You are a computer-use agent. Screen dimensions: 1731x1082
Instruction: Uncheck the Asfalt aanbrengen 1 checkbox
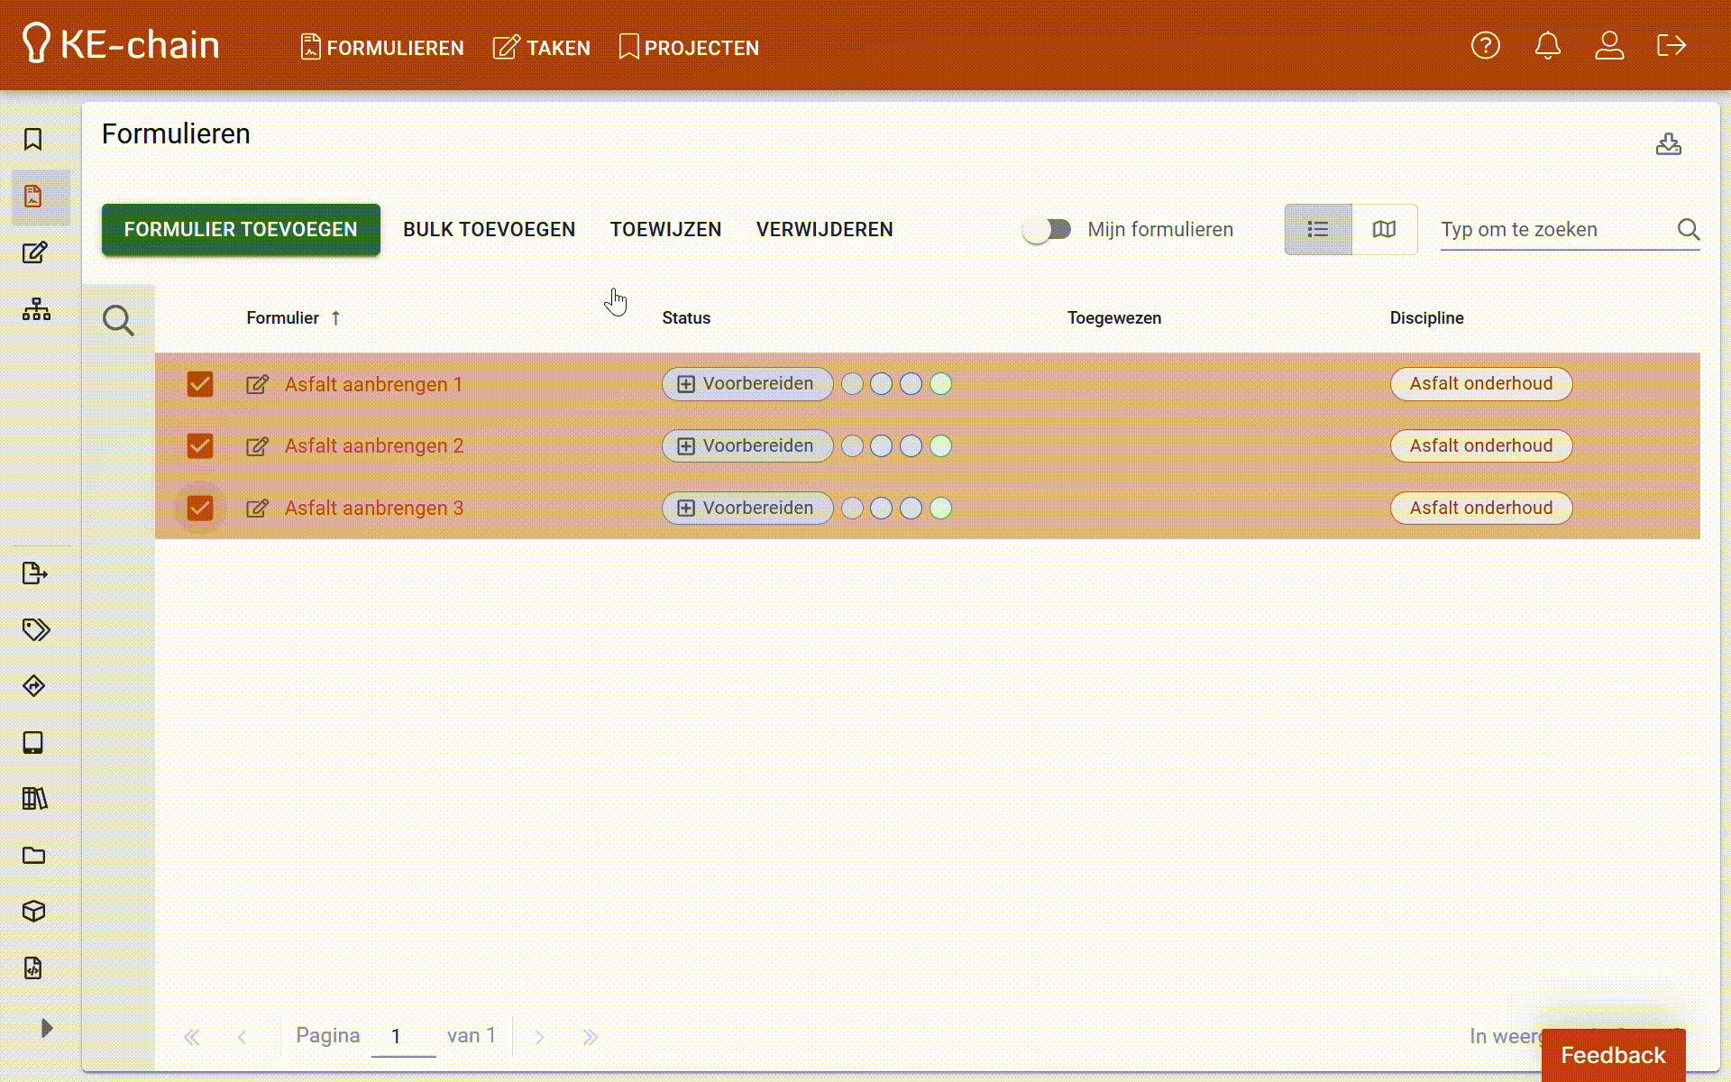[x=200, y=384]
